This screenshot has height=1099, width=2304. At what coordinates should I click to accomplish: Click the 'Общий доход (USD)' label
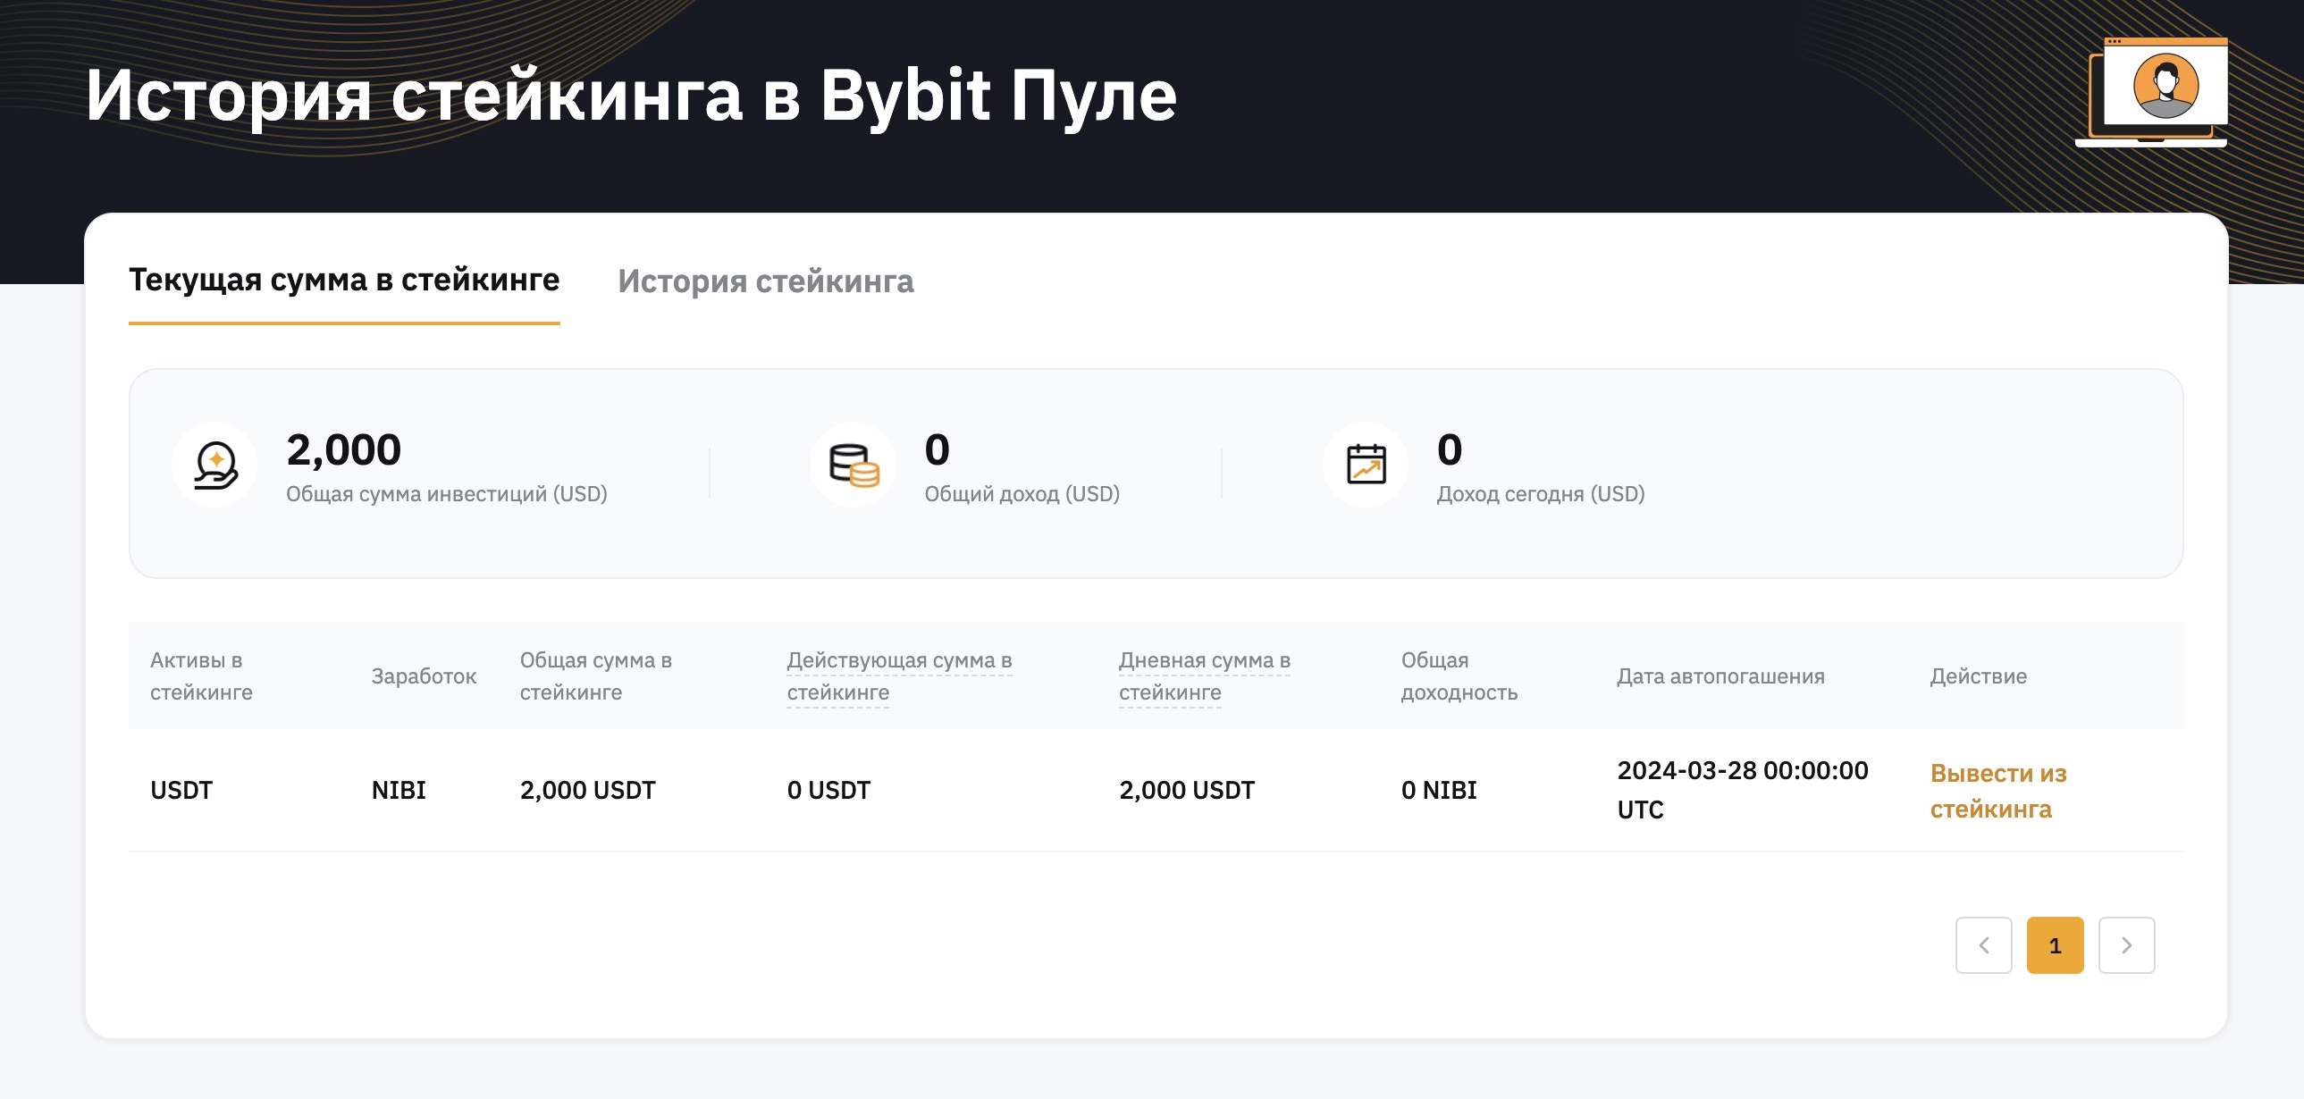point(1022,493)
